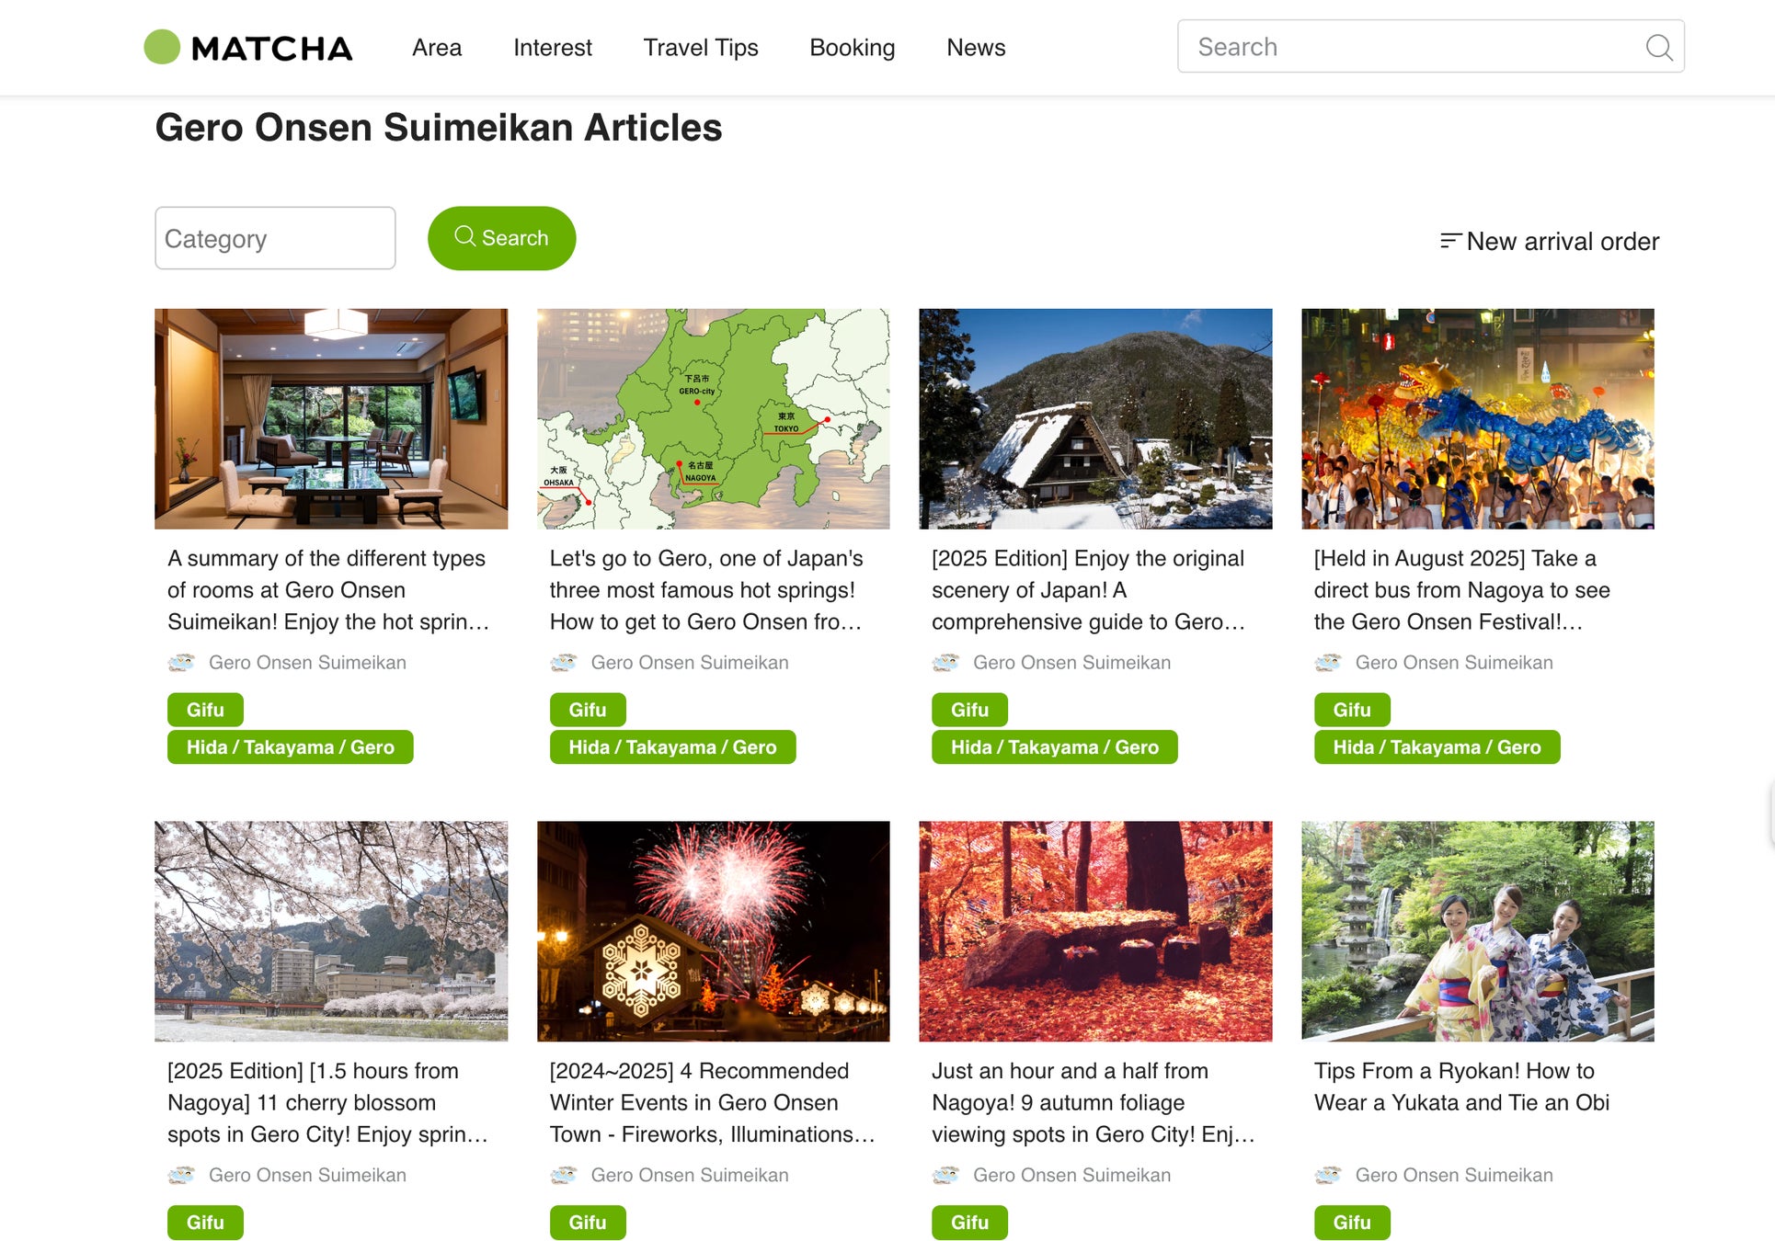
Task: Open the Category dropdown field
Action: click(275, 238)
